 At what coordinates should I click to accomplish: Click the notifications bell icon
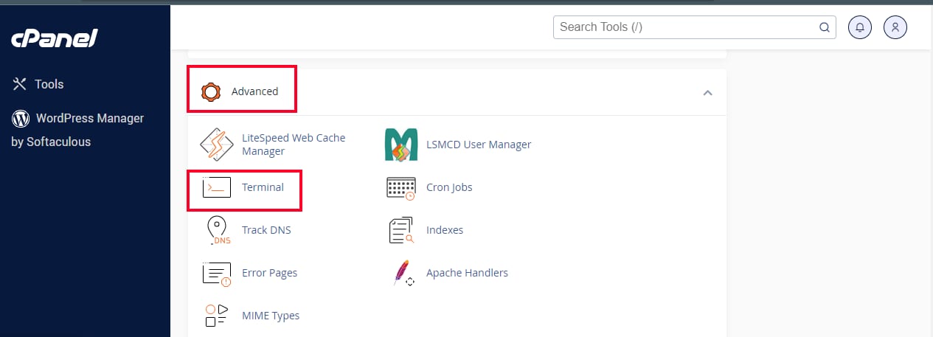click(860, 27)
